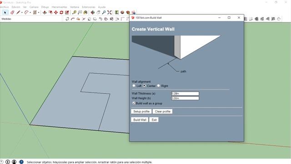Screen dimensions: 291x164
Task: Activate the Orbit camera tool
Action: [x=93, y=12]
